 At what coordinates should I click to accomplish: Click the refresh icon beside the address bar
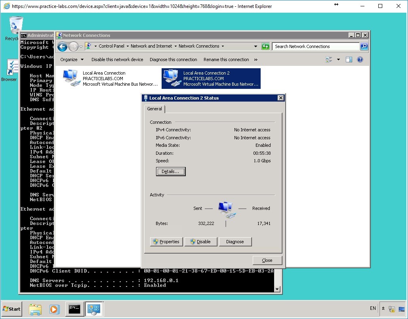point(265,46)
